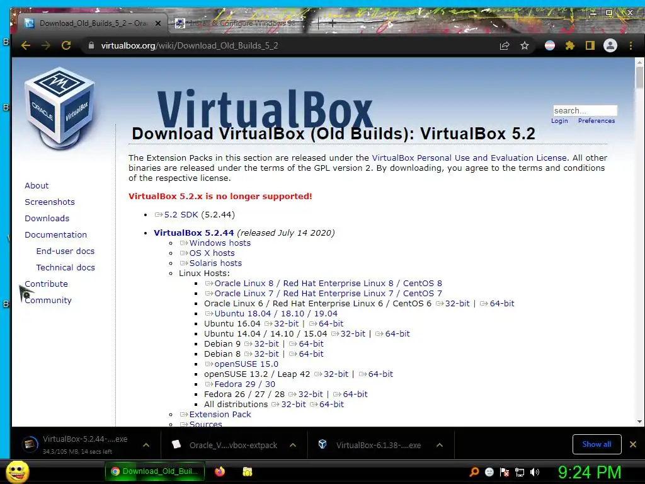The height and width of the screenshot is (484, 645).
Task: Go back with the browser back arrow
Action: (x=25, y=45)
